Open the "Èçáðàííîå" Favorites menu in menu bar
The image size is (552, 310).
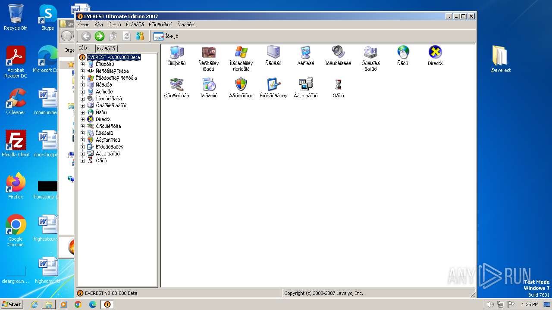135,25
